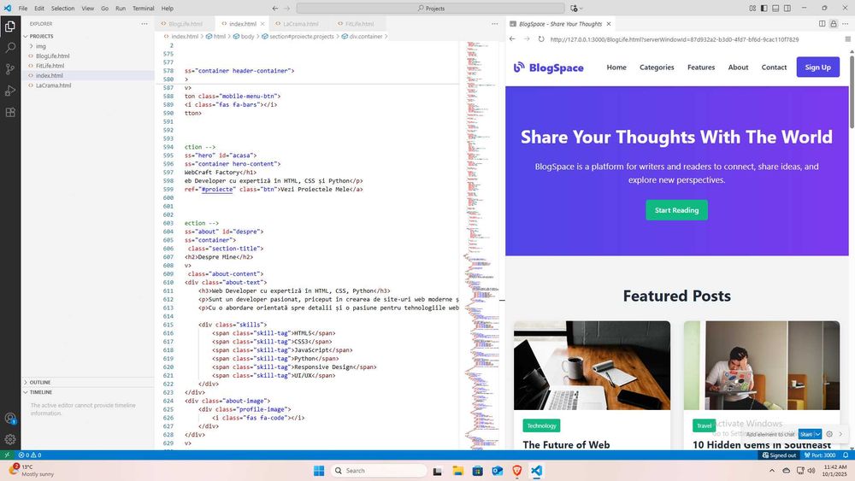
Task: Open the Source Control view
Action: (9, 69)
